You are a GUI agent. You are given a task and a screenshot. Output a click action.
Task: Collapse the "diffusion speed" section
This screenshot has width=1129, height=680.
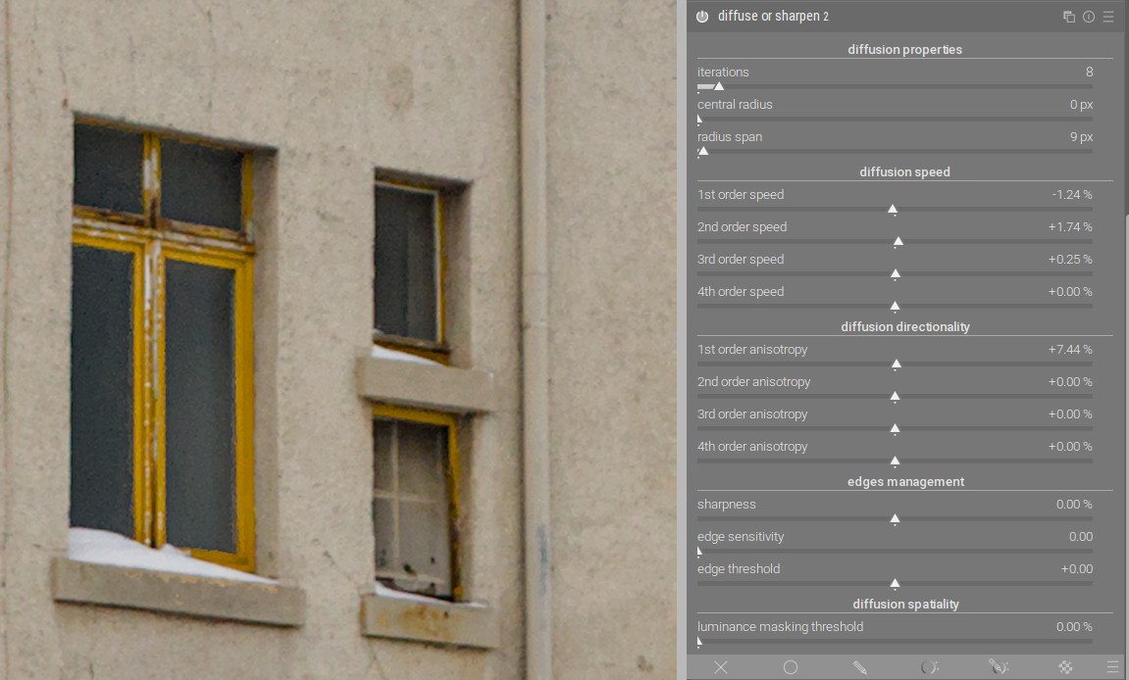tap(905, 172)
